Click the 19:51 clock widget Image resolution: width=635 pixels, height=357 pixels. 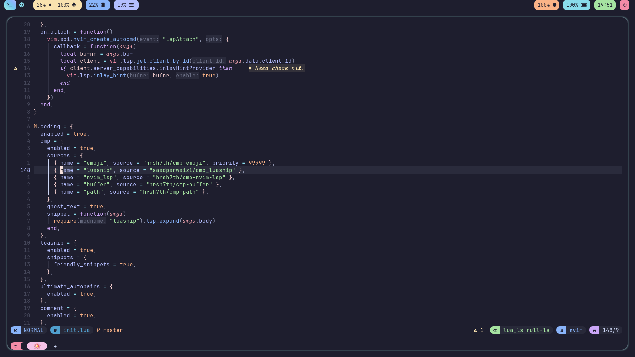(x=605, y=5)
